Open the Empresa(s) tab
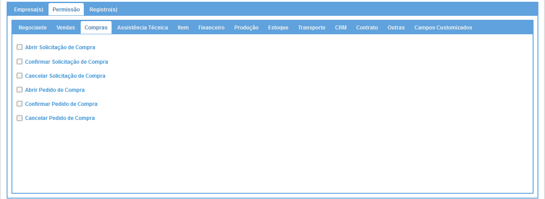The width and height of the screenshot is (545, 199). pos(29,9)
